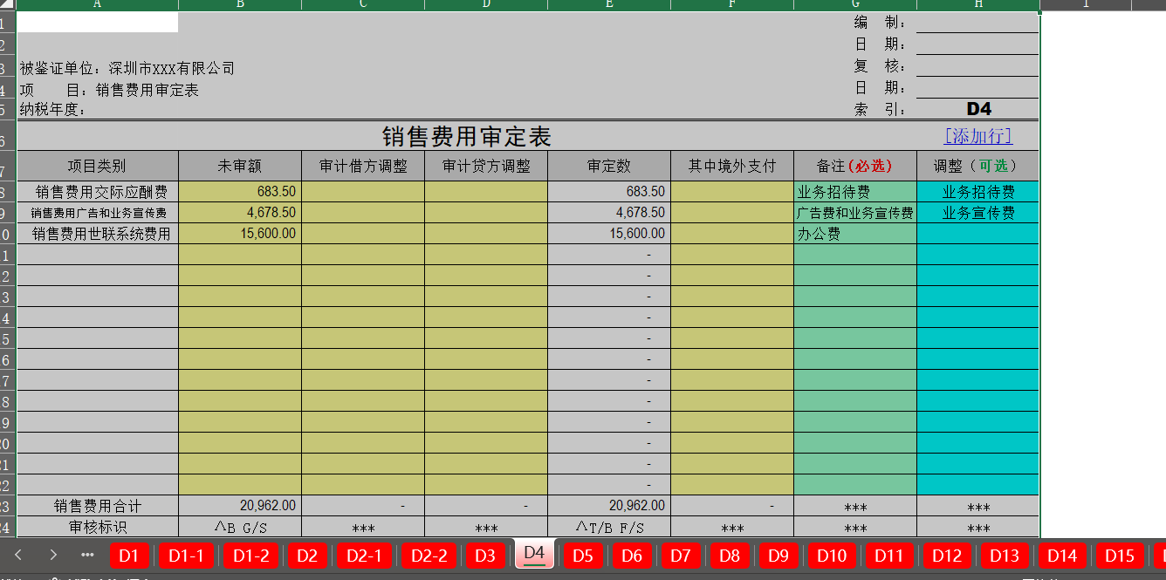Switch to the D11 sheet tab
1166x580 pixels.
[x=889, y=556]
